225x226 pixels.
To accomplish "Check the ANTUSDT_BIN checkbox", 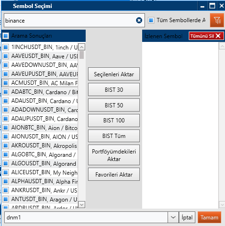I will 6,199.
